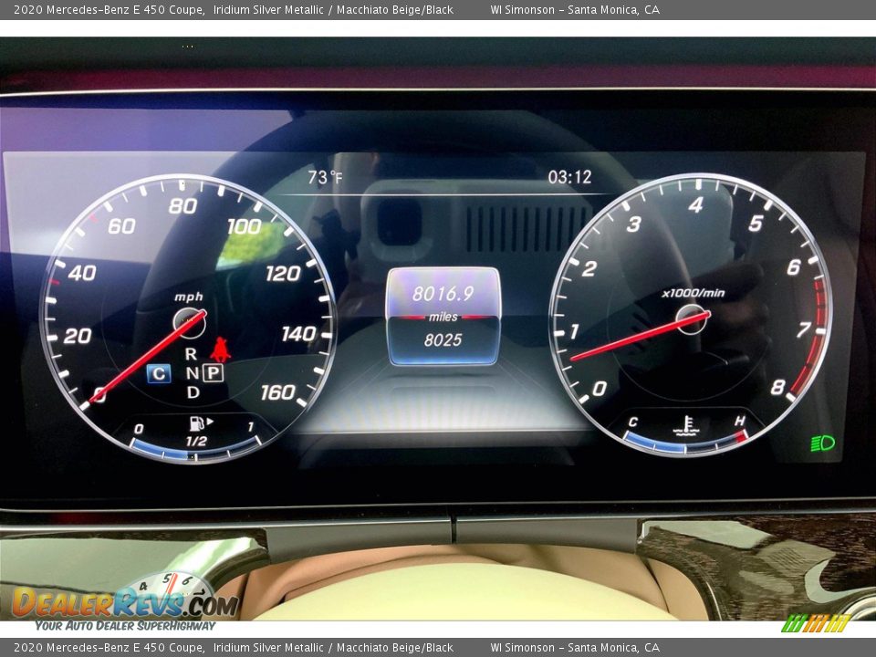Click the DealerRevs.com logo
The image size is (876, 657).
126,601
